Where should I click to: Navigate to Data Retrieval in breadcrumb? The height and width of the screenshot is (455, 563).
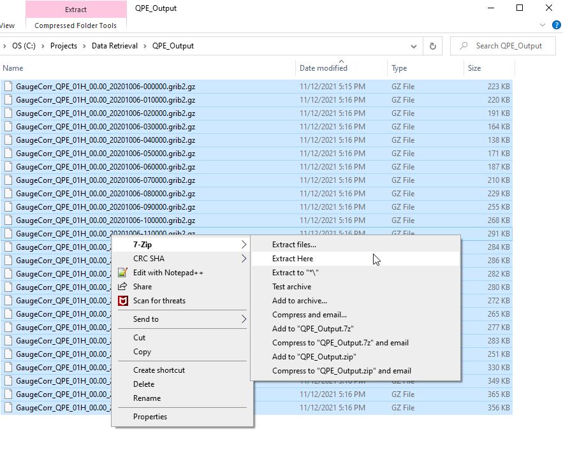click(x=115, y=46)
